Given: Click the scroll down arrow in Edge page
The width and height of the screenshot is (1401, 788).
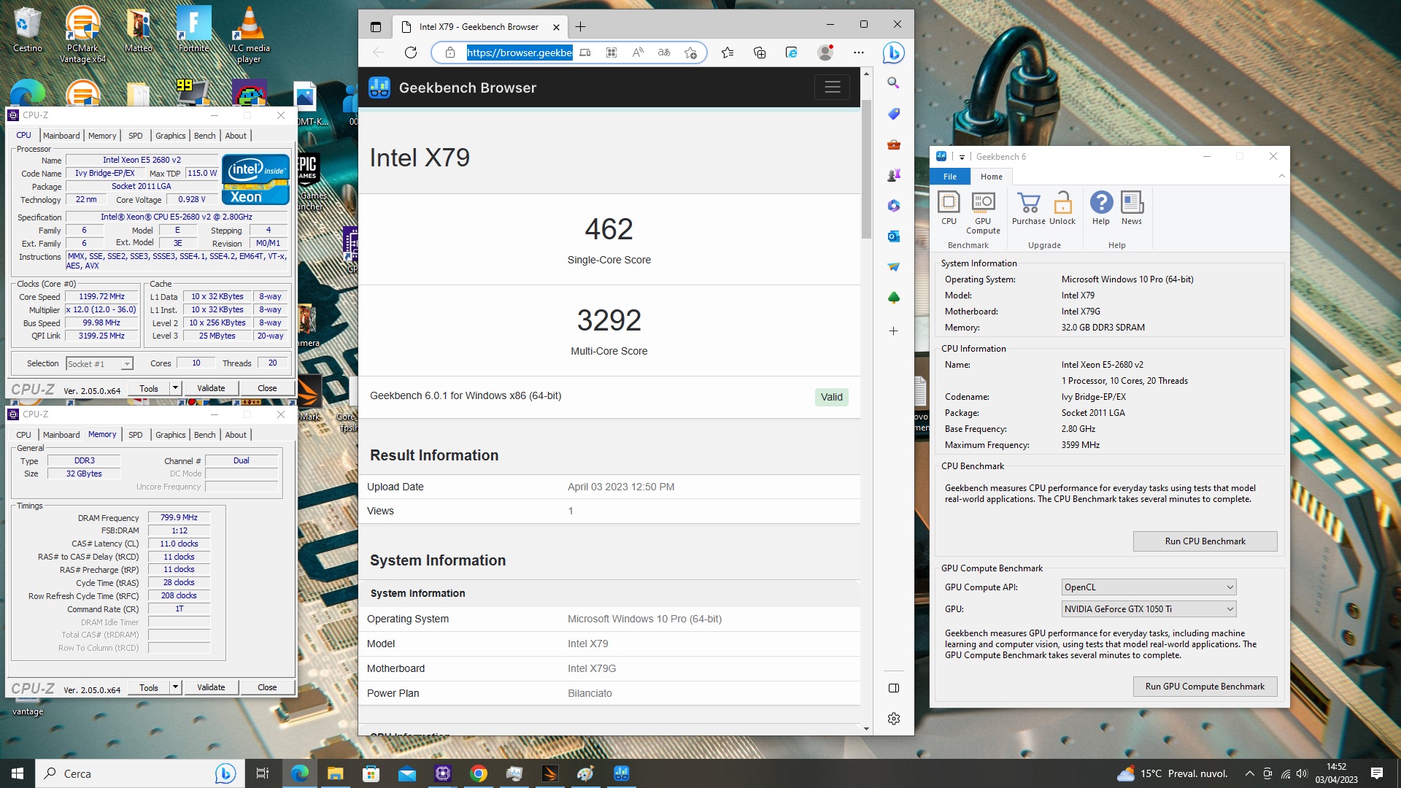Looking at the screenshot, I should click(x=866, y=729).
